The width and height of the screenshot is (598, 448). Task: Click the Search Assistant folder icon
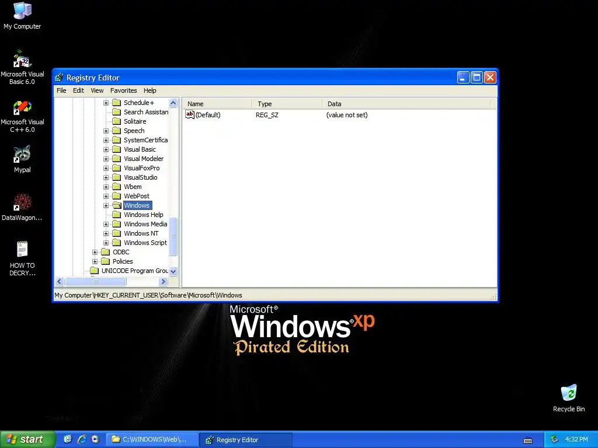(117, 112)
